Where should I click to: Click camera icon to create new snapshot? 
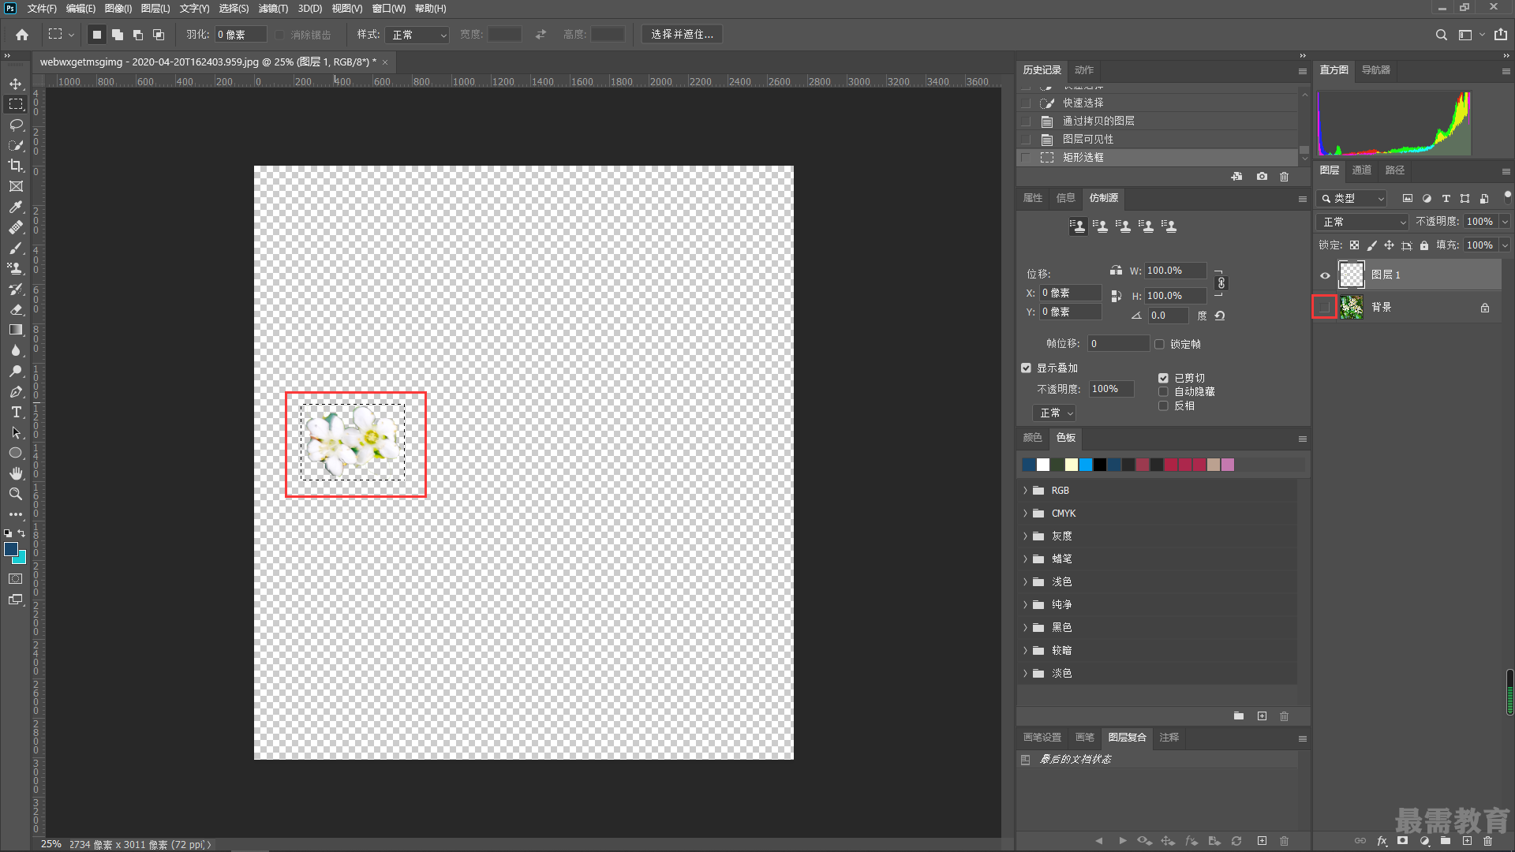(x=1262, y=177)
